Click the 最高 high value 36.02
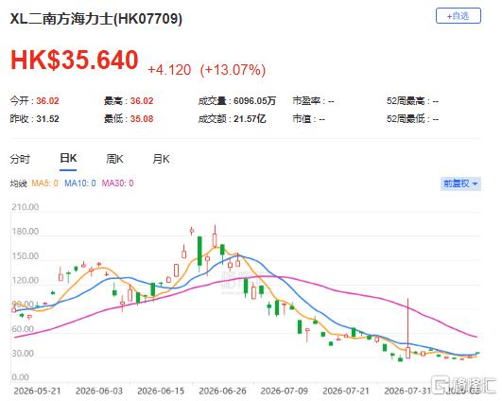 (142, 101)
